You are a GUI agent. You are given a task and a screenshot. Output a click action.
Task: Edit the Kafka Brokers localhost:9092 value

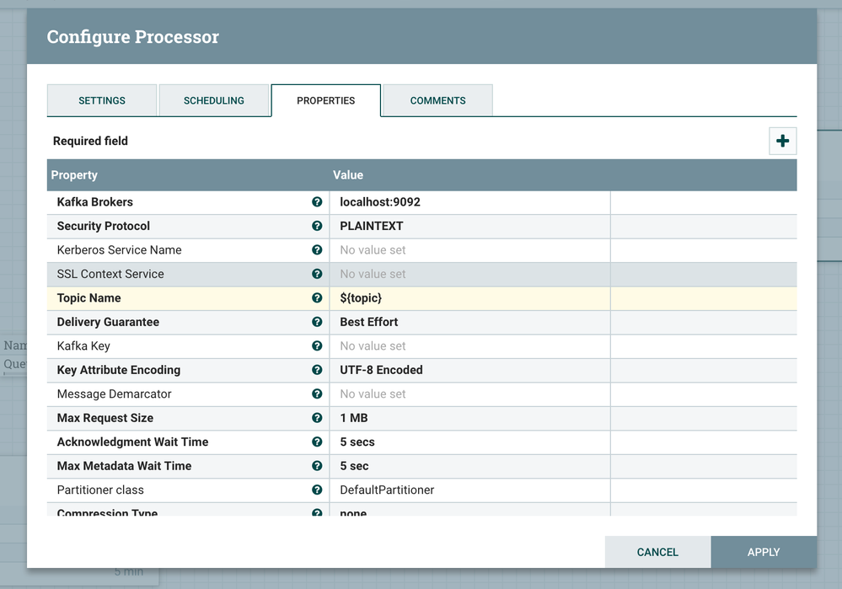coord(469,202)
